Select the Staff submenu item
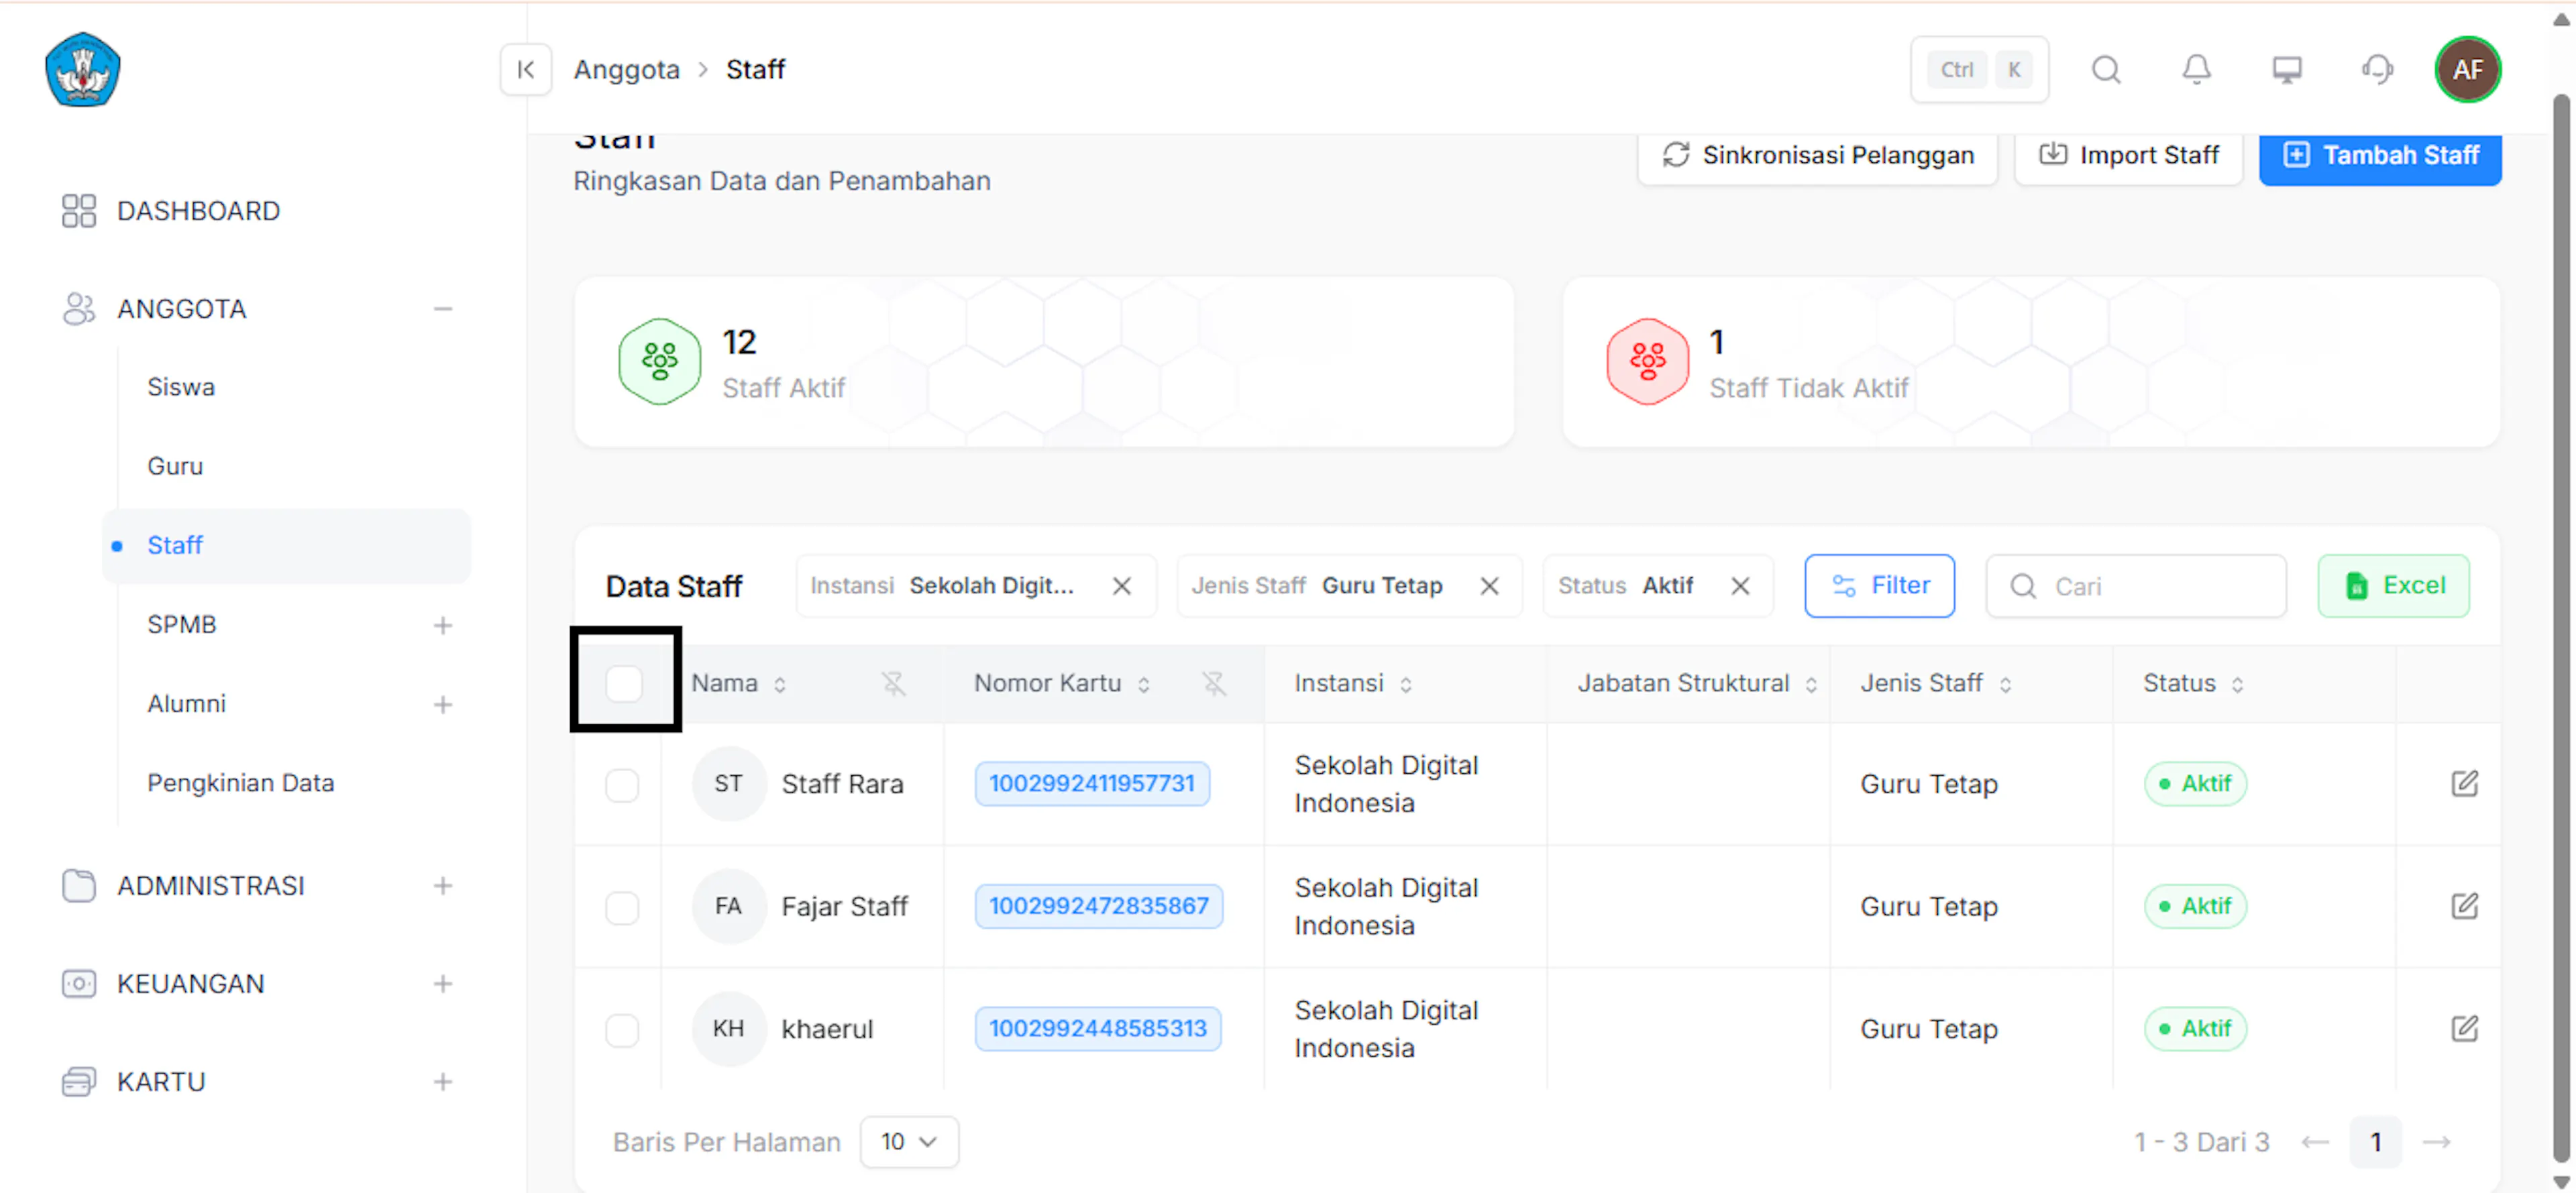This screenshot has height=1193, width=2576. 286,545
